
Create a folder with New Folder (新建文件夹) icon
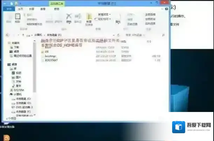(x=89, y=18)
